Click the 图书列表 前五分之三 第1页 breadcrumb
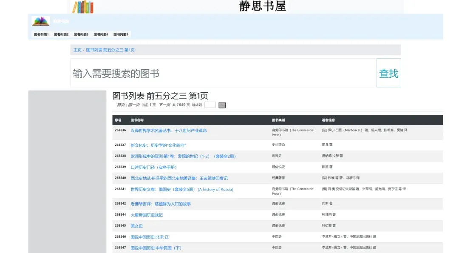459x253 pixels. point(110,50)
